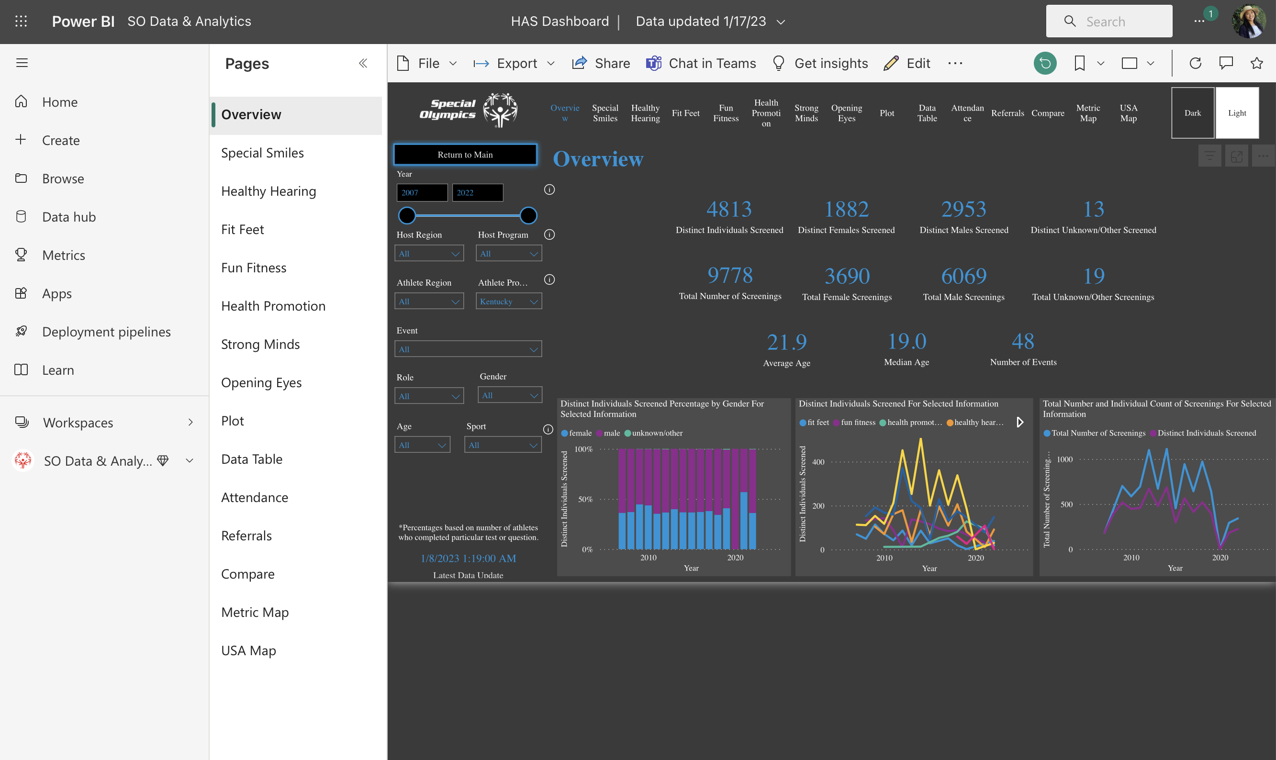Viewport: 1276px width, 760px height.
Task: Open the Comments speech bubble icon
Action: [x=1226, y=63]
